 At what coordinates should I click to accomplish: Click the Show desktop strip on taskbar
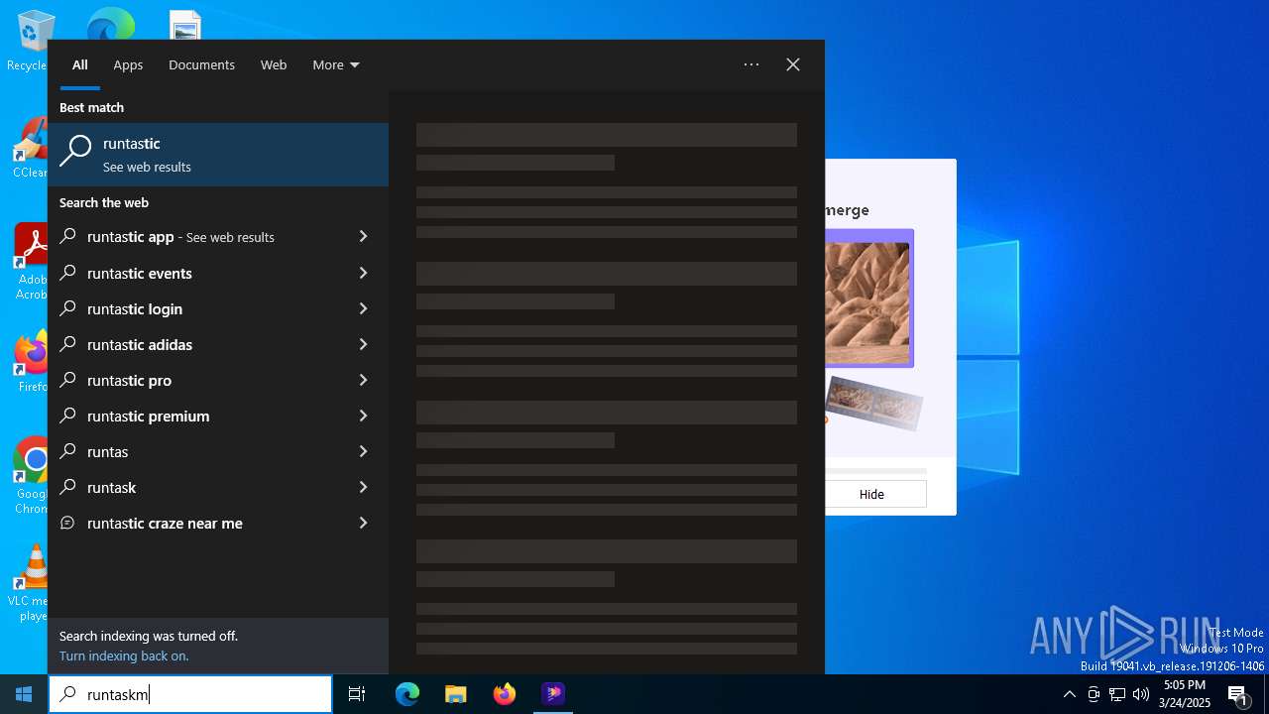point(1266,694)
